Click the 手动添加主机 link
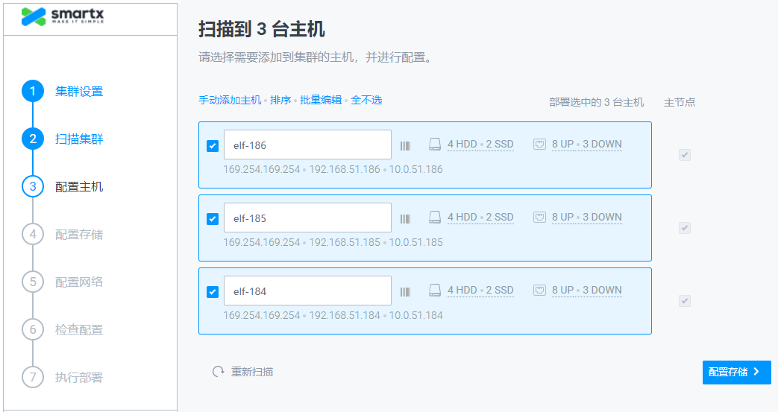781x412 pixels. [x=230, y=100]
